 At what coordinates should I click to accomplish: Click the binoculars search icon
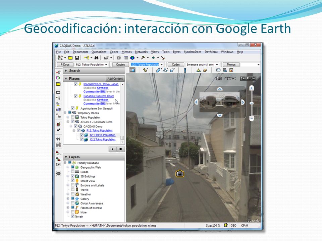pos(96,58)
